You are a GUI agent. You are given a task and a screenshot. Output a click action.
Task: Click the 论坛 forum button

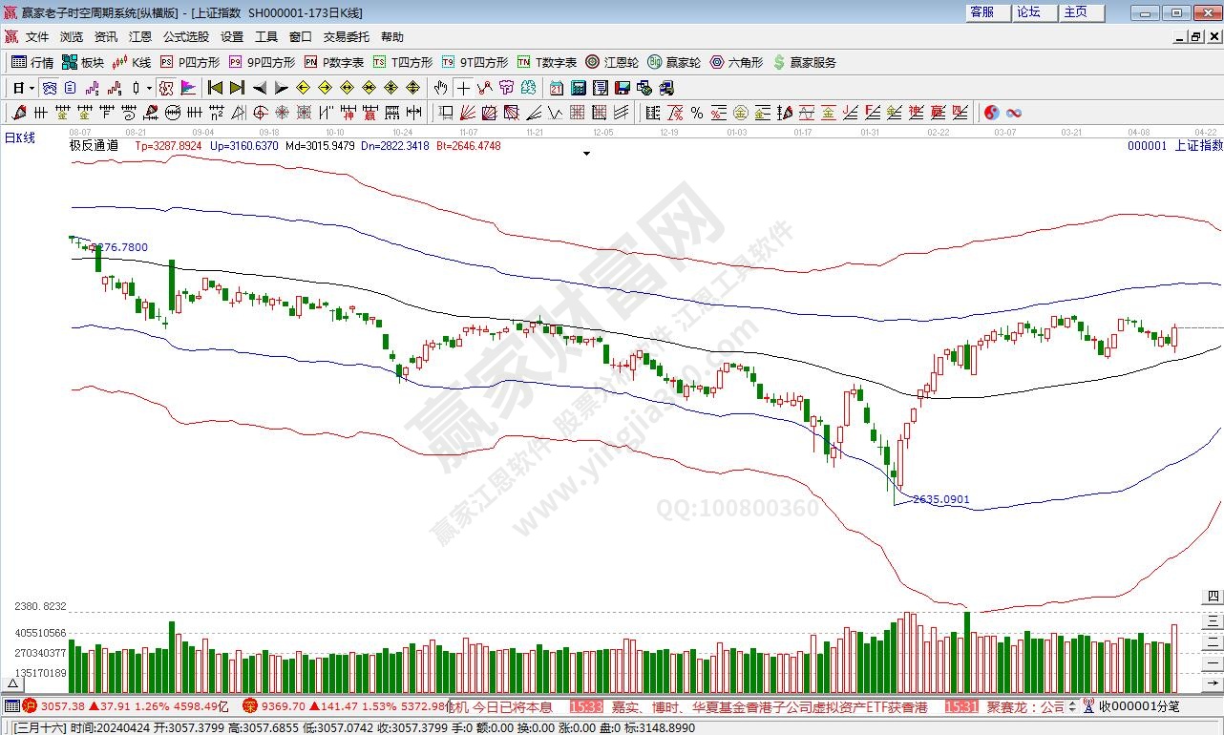1029,12
